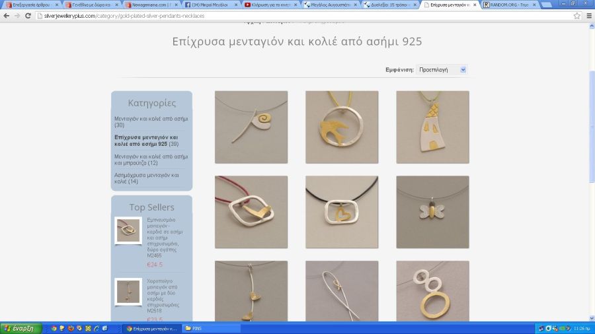The width and height of the screenshot is (595, 334).
Task: Open the three circles pendant product
Action: point(432,291)
